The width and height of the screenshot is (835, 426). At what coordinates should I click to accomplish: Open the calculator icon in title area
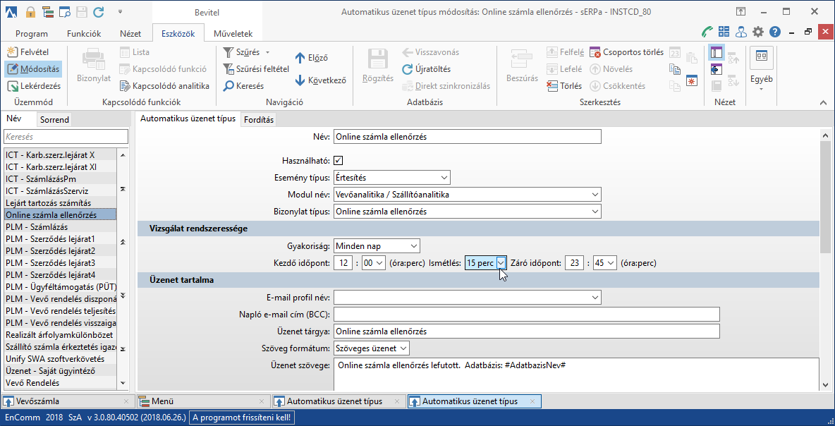click(724, 32)
